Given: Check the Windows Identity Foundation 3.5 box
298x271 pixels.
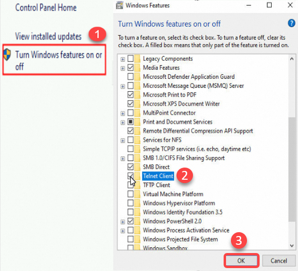Looking at the screenshot, I should (131, 212).
